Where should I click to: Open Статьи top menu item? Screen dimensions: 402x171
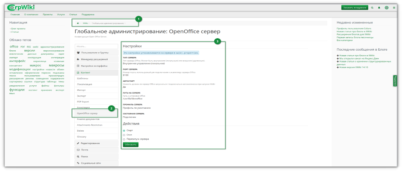coord(73,14)
